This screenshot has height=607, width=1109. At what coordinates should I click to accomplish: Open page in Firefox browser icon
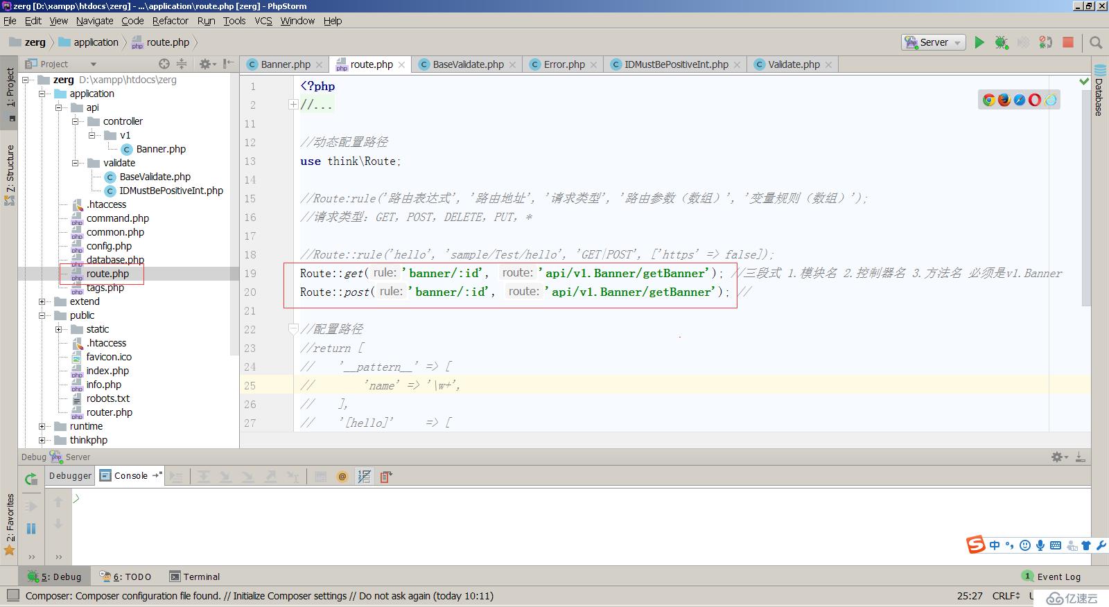point(1004,100)
